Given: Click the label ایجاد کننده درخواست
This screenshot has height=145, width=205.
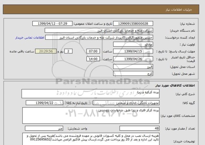Looking at the screenshot, I should (180, 38).
